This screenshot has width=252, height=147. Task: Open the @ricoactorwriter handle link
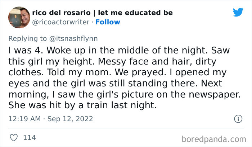point(60,22)
